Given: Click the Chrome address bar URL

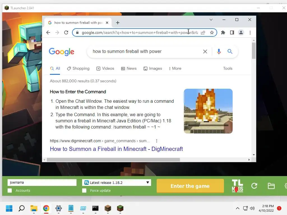Looking at the screenshot, I should (x=140, y=32).
